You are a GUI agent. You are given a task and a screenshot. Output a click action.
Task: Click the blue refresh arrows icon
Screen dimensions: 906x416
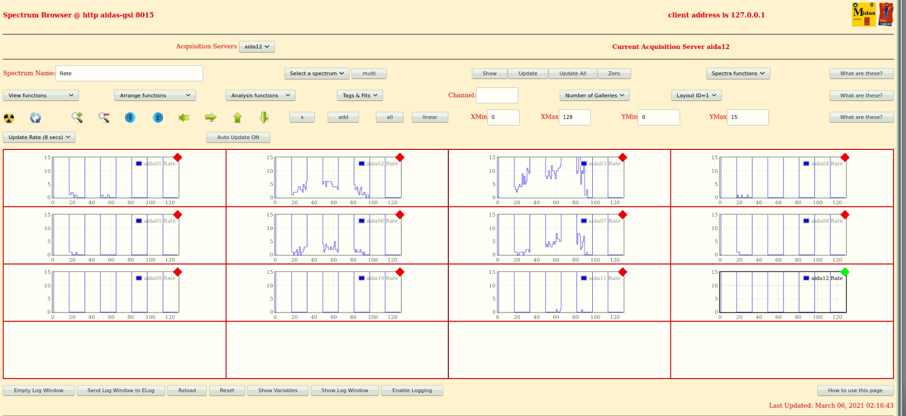click(35, 118)
